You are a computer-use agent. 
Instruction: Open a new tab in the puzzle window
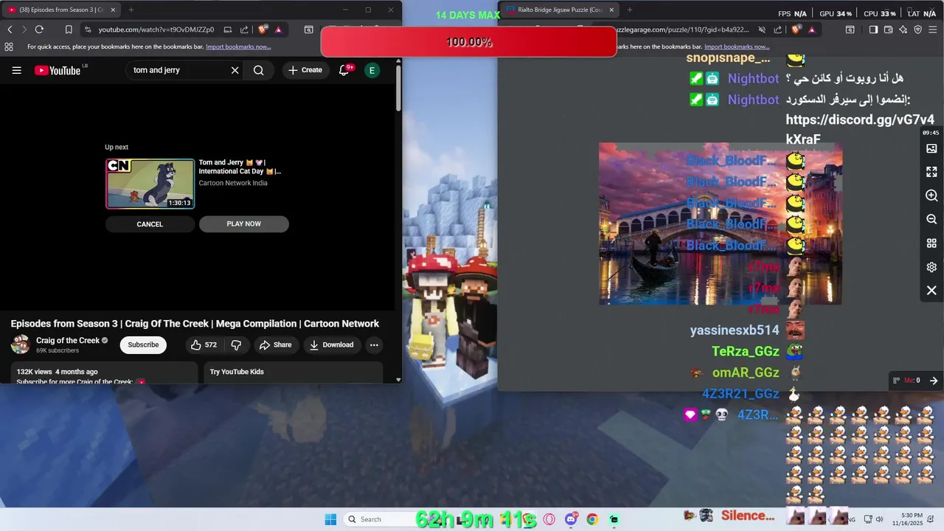[629, 10]
